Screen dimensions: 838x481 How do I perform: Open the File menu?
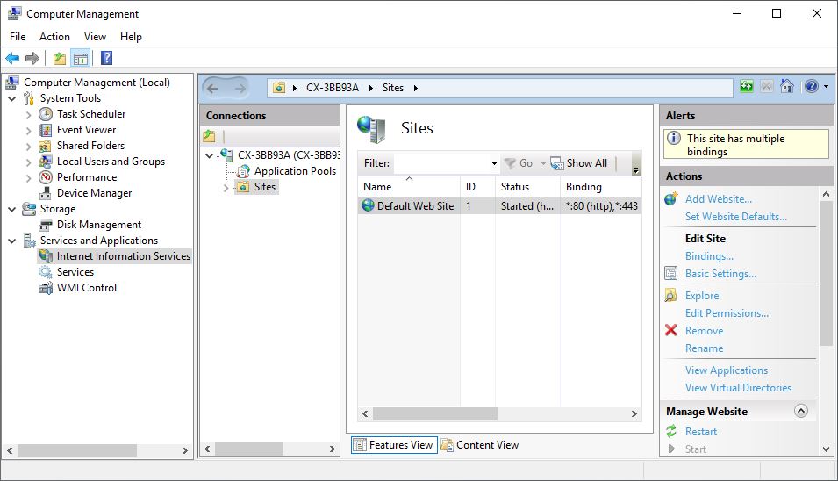(x=18, y=36)
